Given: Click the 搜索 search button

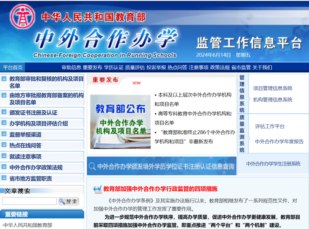Looking at the screenshot, I should click(x=69, y=201).
